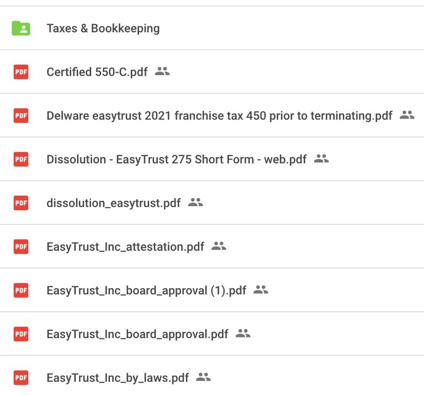This screenshot has height=395, width=424.
Task: Open EasyTrust_Inc_board_approval (1).pdf
Action: pos(146,291)
